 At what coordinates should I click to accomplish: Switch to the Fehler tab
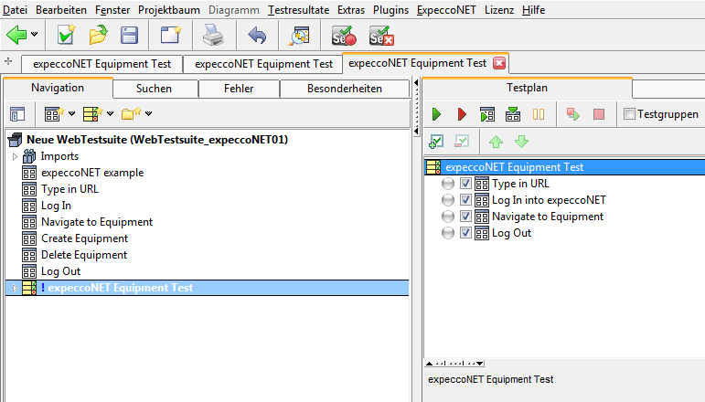[239, 89]
